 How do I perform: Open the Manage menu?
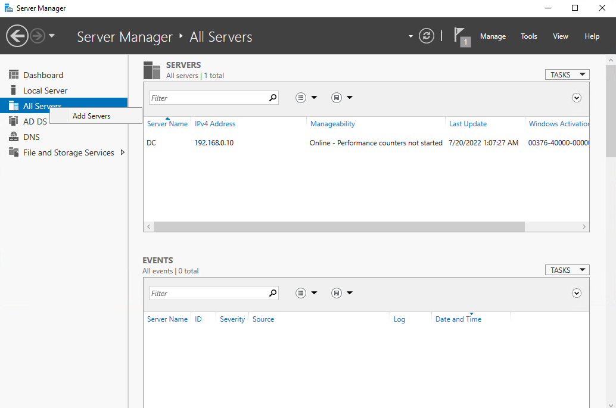pyautogui.click(x=493, y=36)
